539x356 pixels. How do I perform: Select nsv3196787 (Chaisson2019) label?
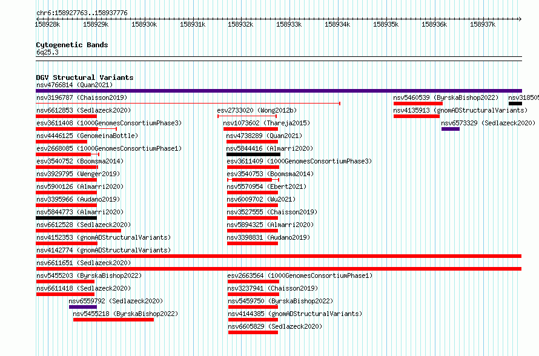(82, 97)
